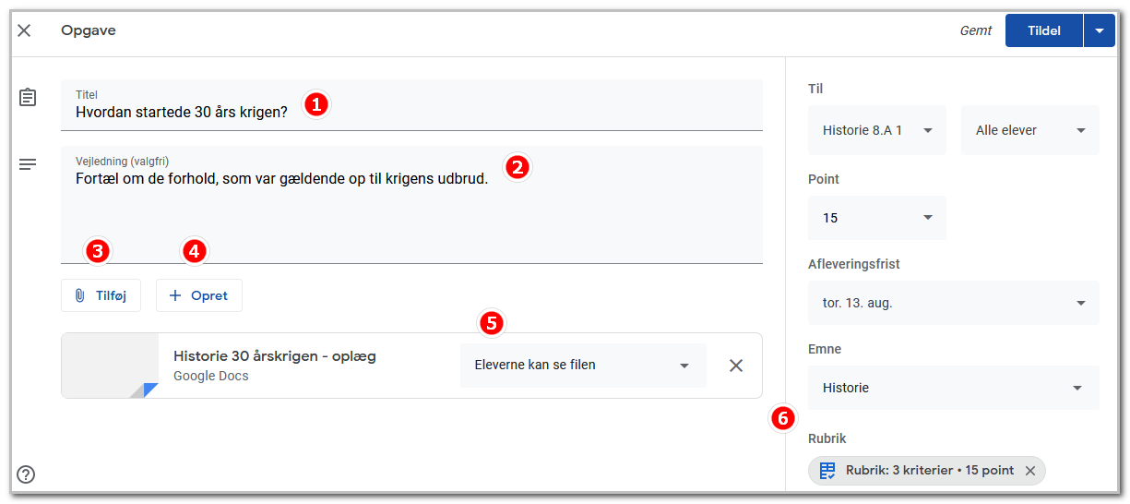Open the Afleveringsfrist date dropdown
Viewport: 1130px width, 504px height.
pyautogui.click(x=954, y=303)
